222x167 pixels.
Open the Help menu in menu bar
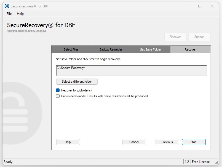coord(20,14)
